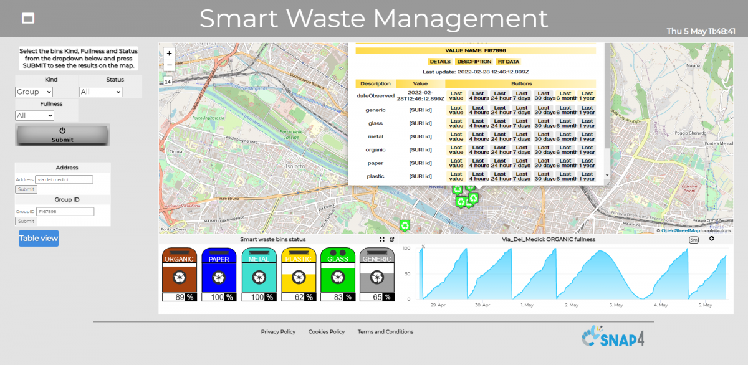Zoom in on the map
Viewport: 748px width, 365px height.
tap(170, 54)
